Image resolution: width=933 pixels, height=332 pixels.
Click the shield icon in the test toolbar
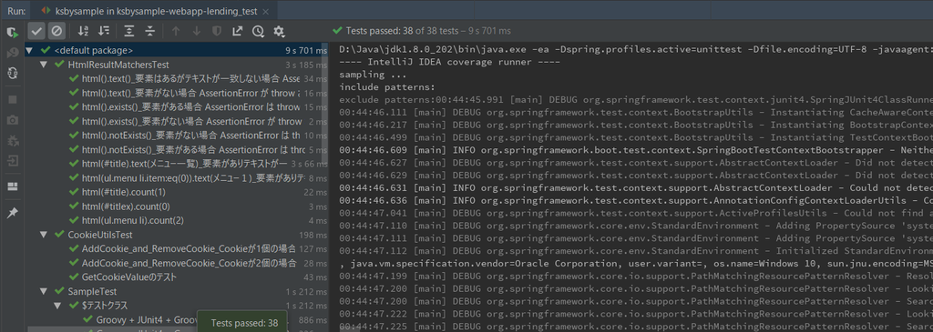[217, 31]
